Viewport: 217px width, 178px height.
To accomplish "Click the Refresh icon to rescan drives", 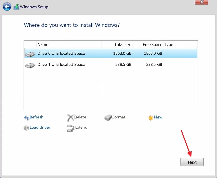I will [26, 118].
